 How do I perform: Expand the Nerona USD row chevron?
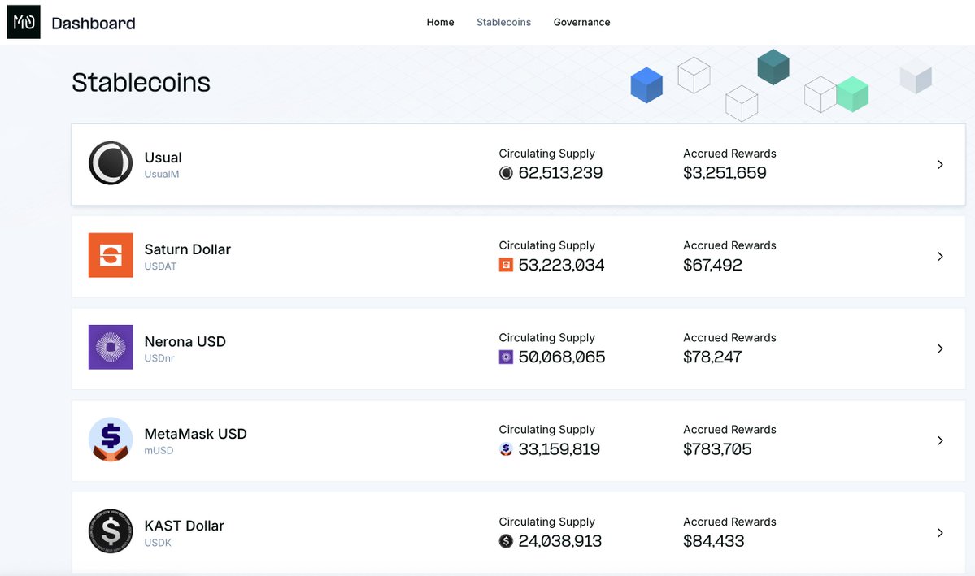click(940, 349)
